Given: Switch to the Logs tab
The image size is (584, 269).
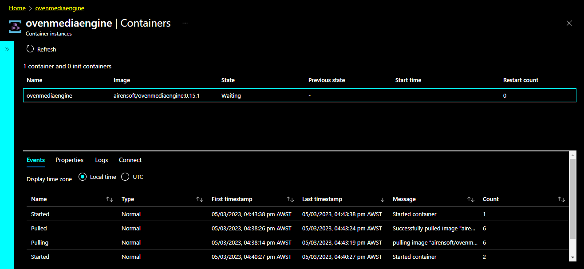Looking at the screenshot, I should pyautogui.click(x=101, y=160).
